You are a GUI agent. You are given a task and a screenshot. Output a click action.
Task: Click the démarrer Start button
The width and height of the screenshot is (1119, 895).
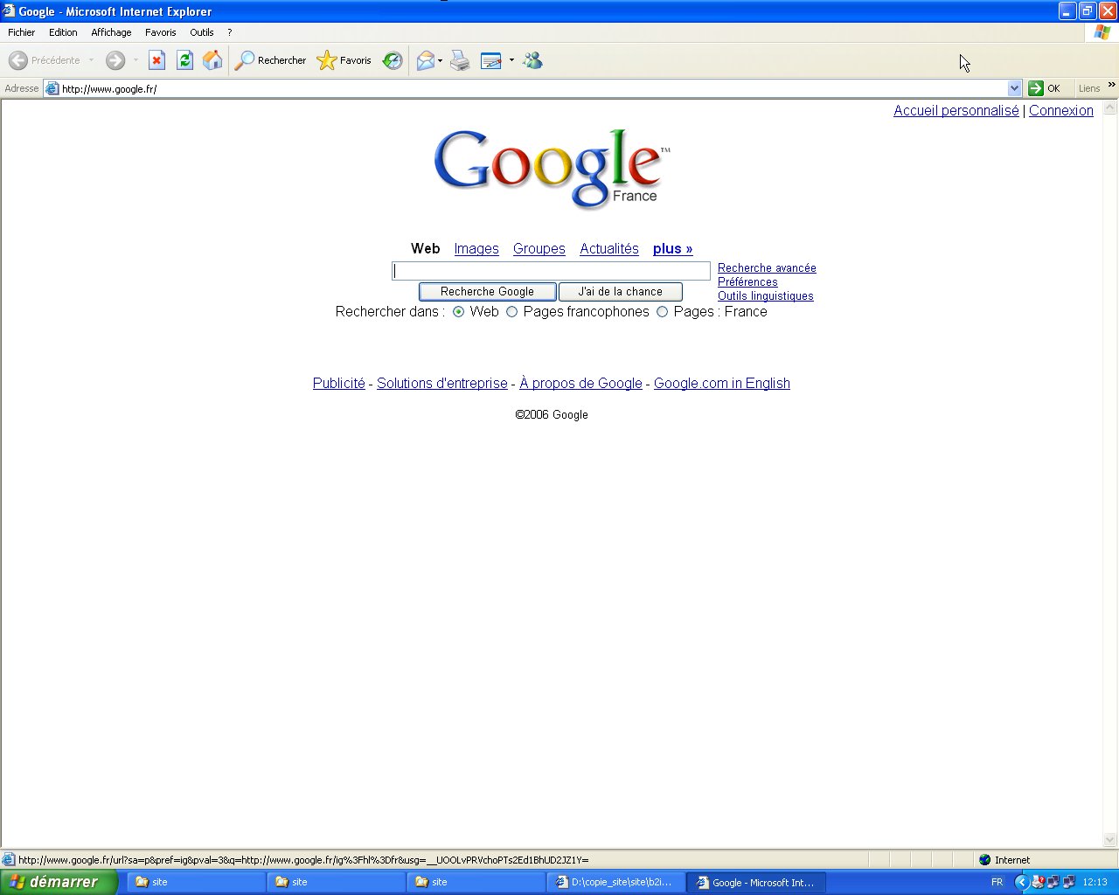pos(59,882)
